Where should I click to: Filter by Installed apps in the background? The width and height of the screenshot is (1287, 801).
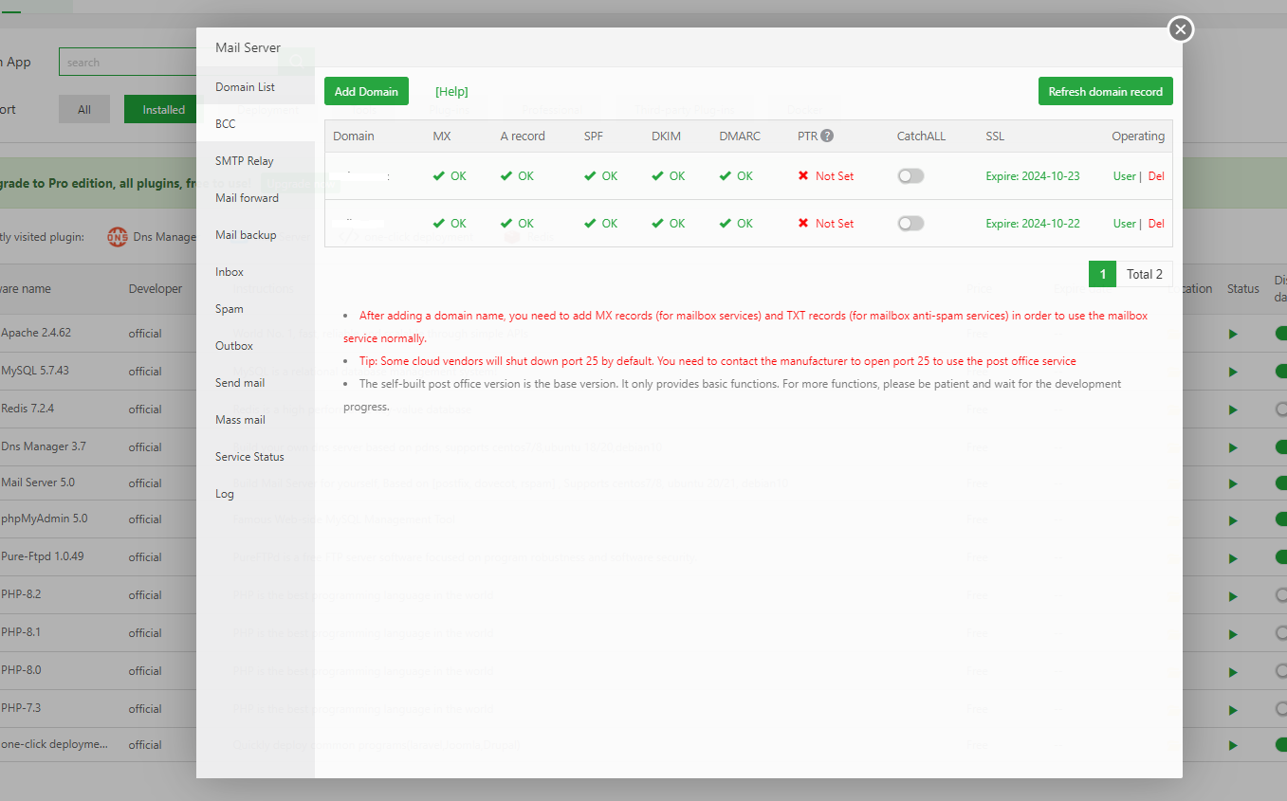tap(163, 109)
